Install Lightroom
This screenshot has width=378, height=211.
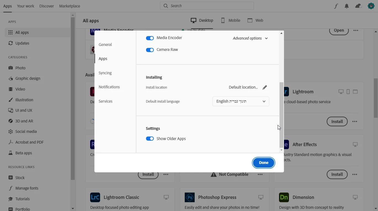tap(337, 122)
